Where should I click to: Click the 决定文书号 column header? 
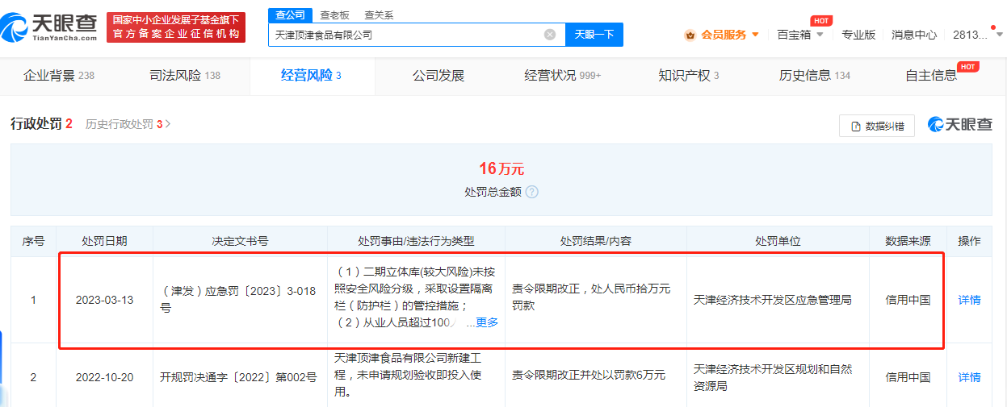click(x=240, y=241)
